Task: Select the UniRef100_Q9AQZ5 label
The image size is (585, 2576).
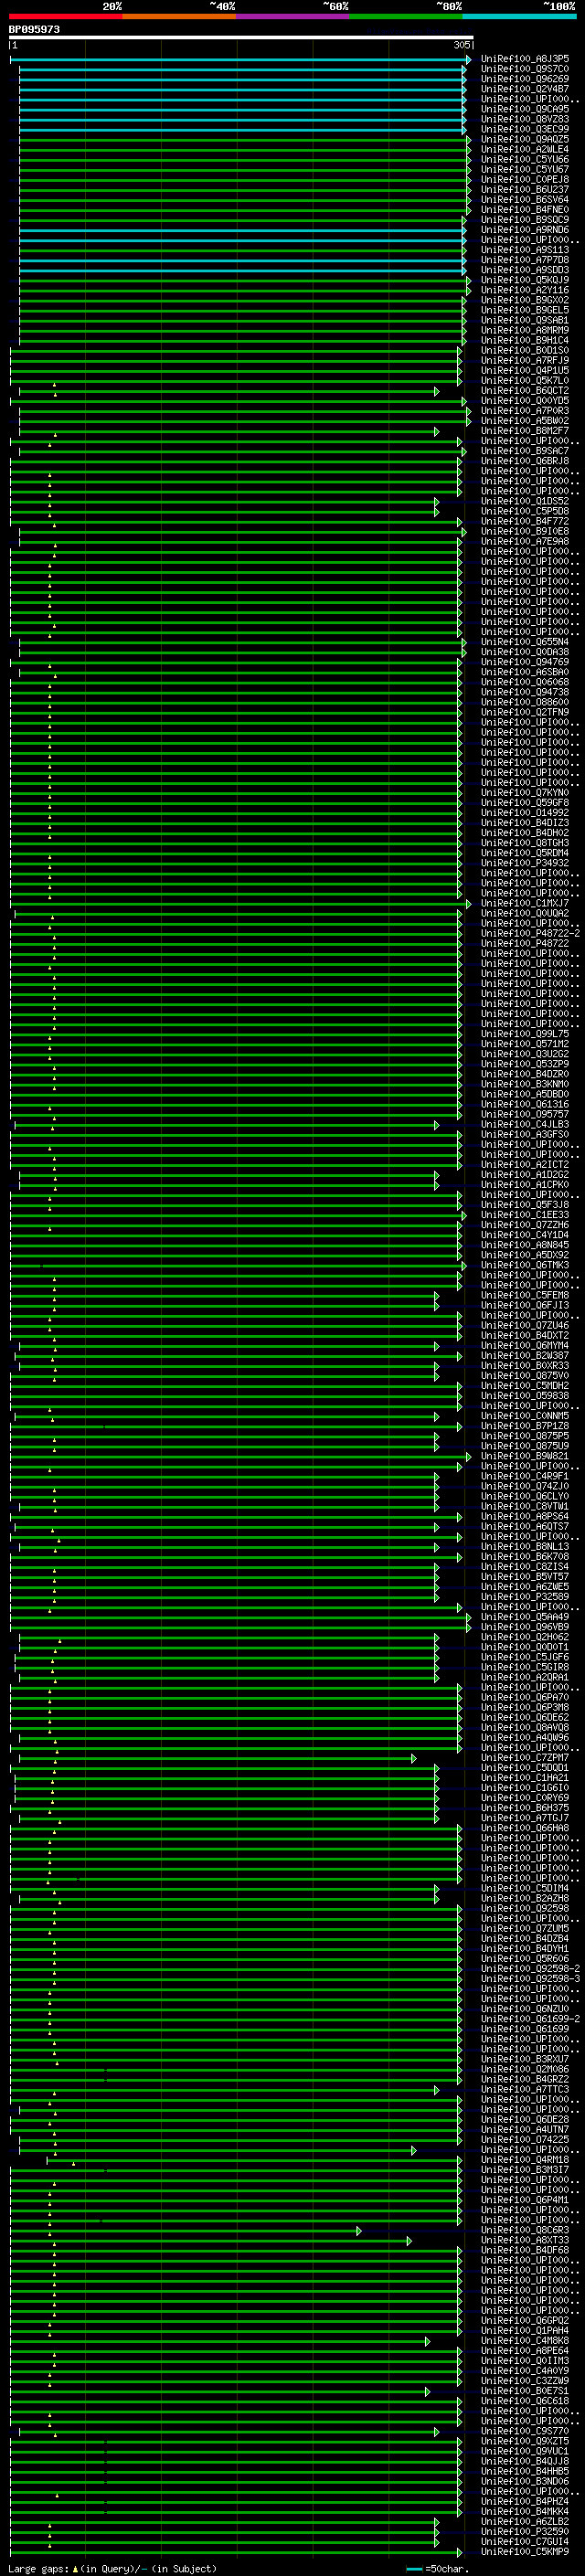Action: pyautogui.click(x=525, y=139)
